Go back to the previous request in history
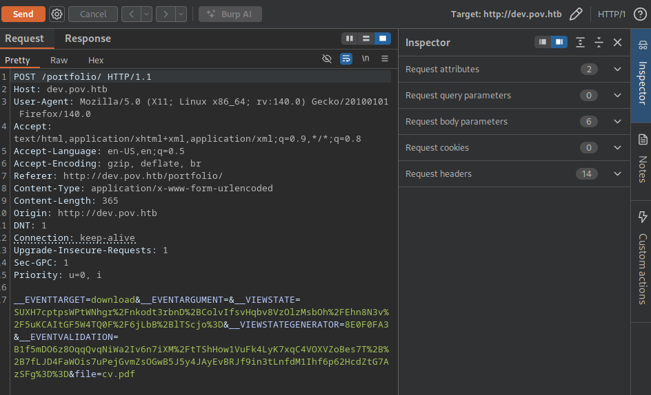The width and height of the screenshot is (651, 395). [131, 14]
